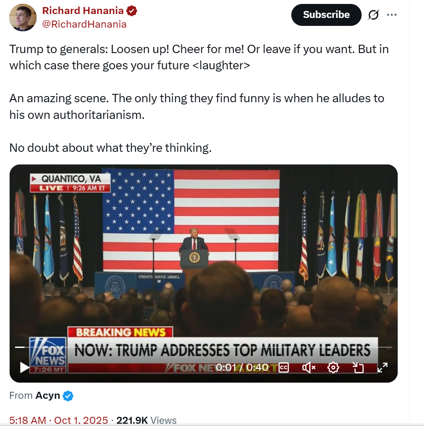Viewport: 424px width, 426px height.
Task: Open the post's more options menu
Action: 391,15
